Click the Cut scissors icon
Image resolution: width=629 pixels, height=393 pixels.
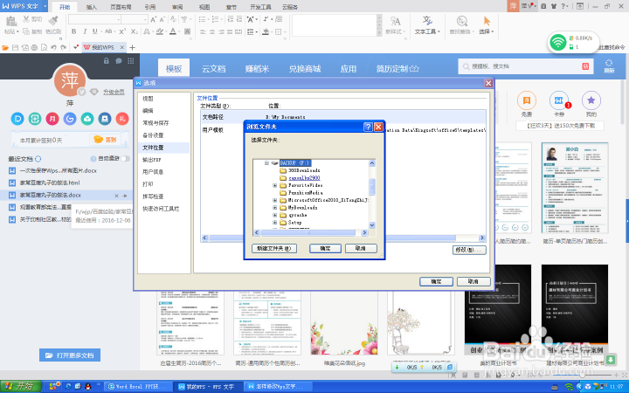click(x=26, y=19)
